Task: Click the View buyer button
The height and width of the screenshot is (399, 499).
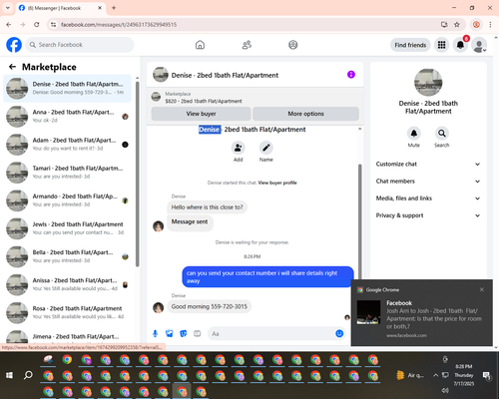Action: coord(201,114)
